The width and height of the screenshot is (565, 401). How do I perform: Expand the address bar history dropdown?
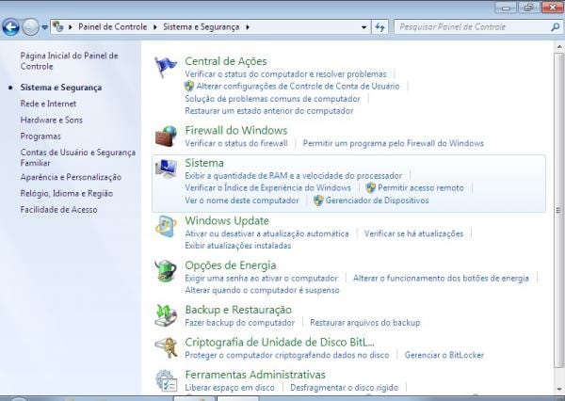point(363,27)
